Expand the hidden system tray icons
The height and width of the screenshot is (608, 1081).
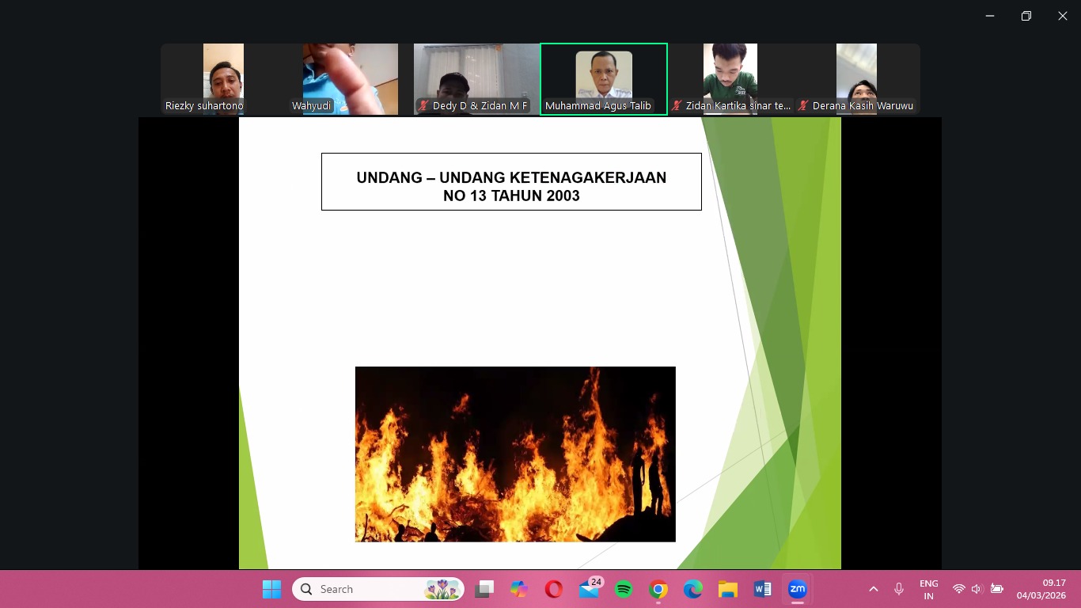pyautogui.click(x=874, y=589)
